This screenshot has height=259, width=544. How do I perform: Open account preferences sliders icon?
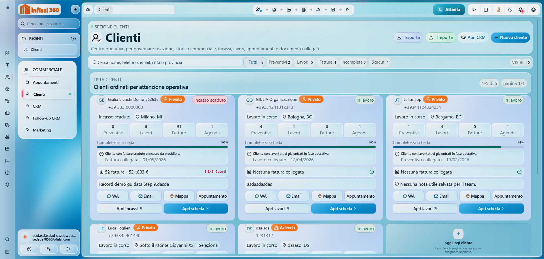pos(49,249)
